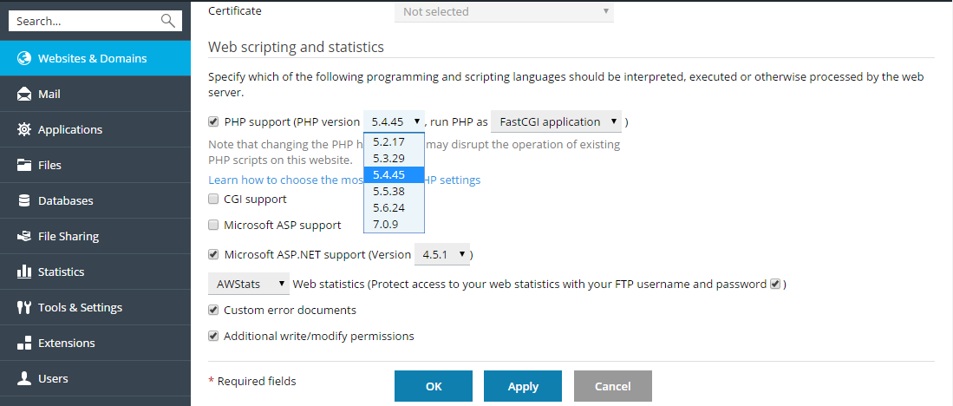
Task: Disable the PHP support checkbox
Action: coord(213,121)
